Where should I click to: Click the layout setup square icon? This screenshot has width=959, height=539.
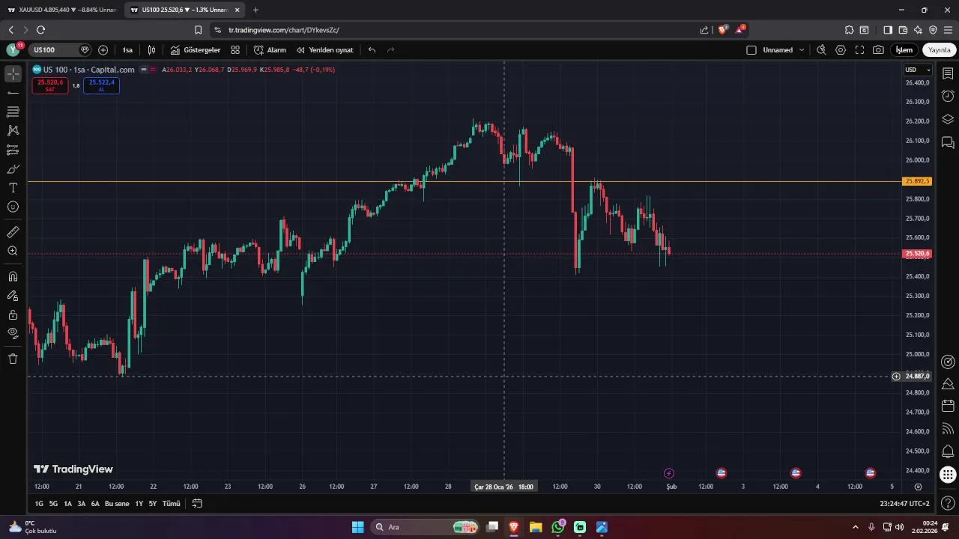(751, 50)
